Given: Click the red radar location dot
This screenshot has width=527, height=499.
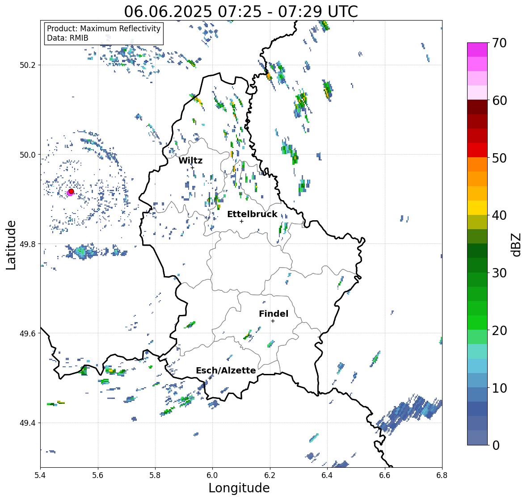Looking at the screenshot, I should coord(71,191).
